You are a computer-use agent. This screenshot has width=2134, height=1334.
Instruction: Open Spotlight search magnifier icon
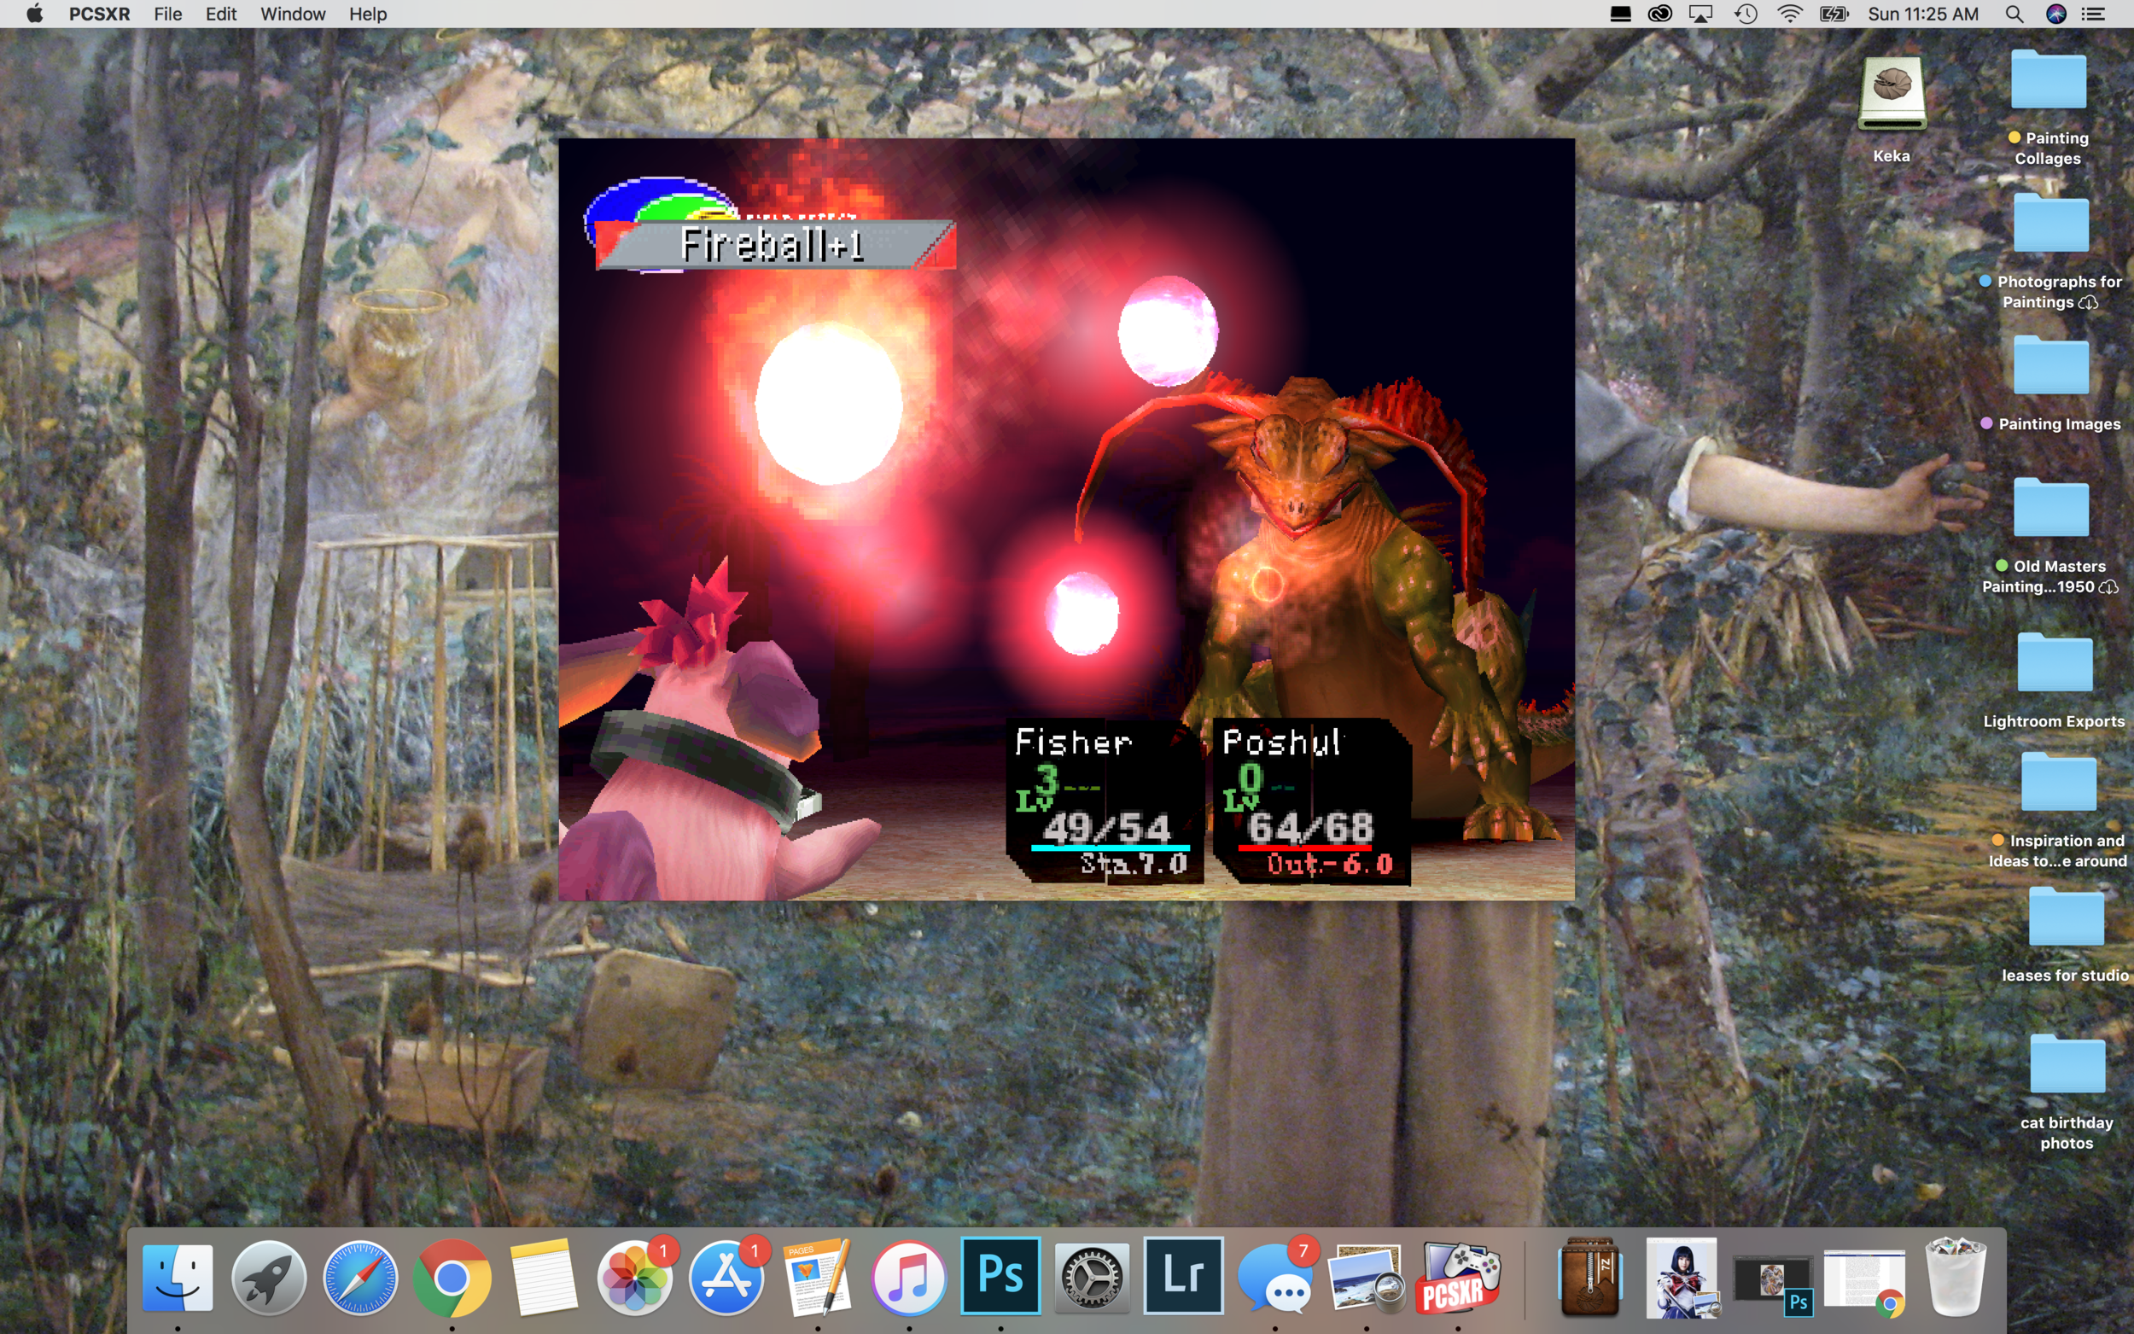[2014, 15]
